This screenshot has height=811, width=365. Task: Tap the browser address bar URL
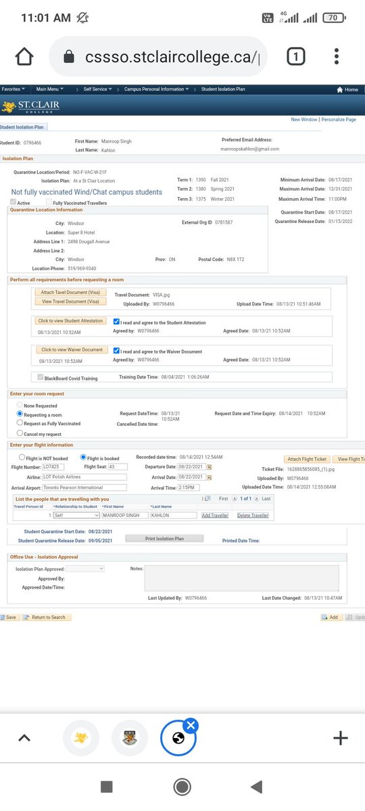pos(172,57)
